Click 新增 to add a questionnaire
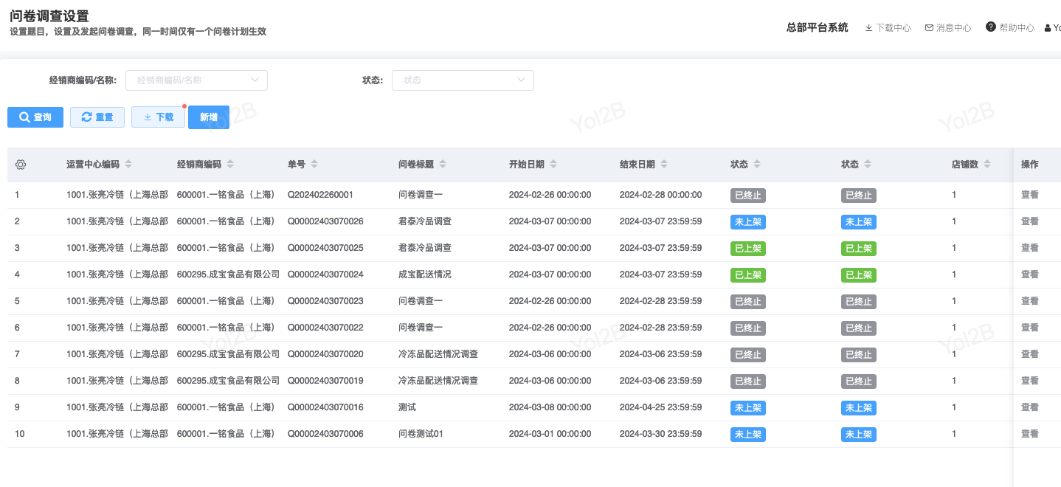Viewport: 1061px width, 487px height. [x=209, y=117]
